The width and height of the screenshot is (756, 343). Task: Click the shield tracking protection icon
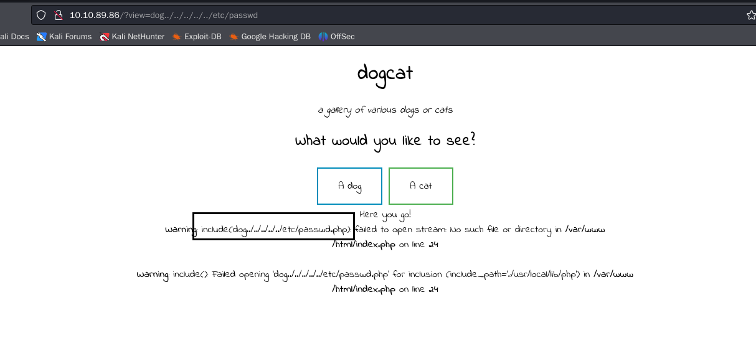coord(41,15)
